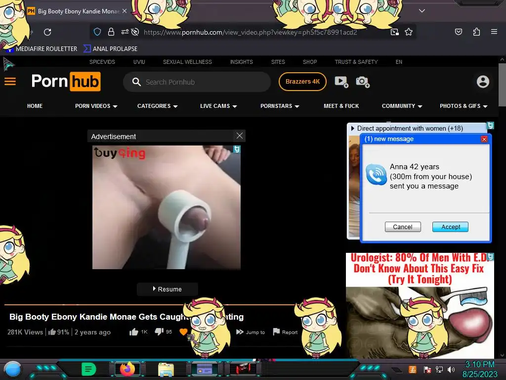
Task: Click the blue phone icon in popup
Action: coord(376,175)
